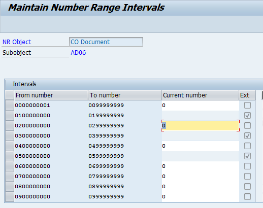This screenshot has height=208, width=263.
Task: Click the Current number field of row 0600000000
Action: pos(200,166)
